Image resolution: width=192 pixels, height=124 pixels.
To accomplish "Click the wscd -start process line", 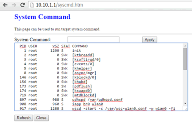I will (97, 108).
